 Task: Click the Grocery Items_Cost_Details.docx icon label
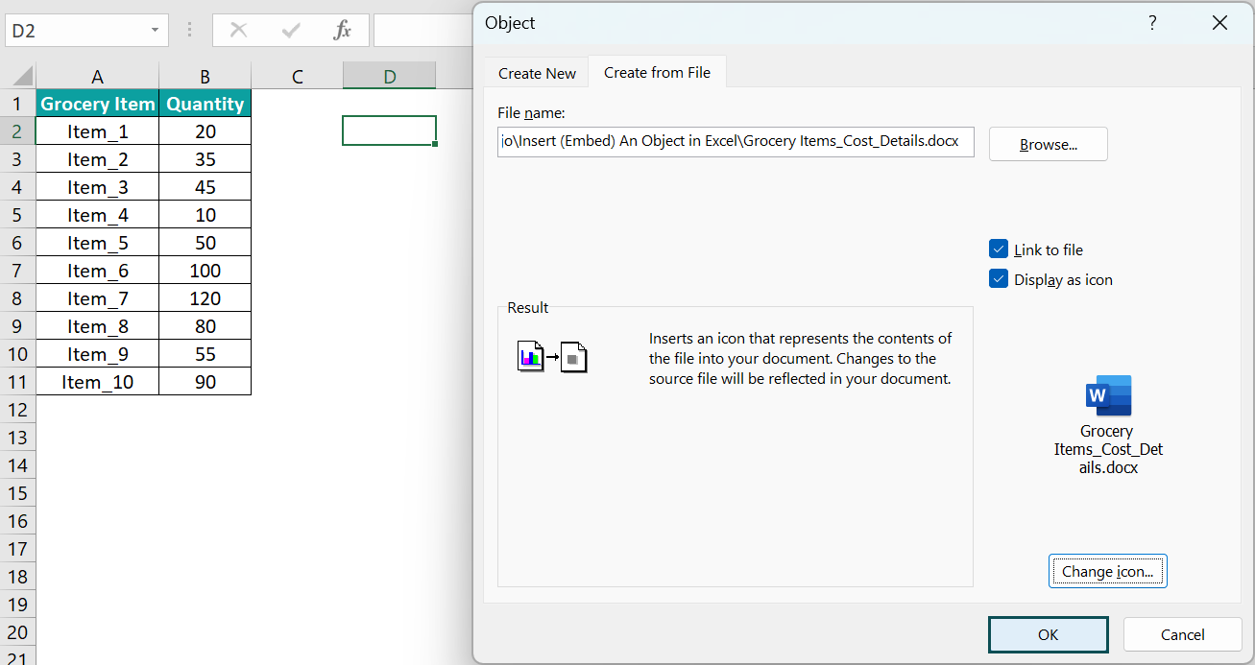point(1108,449)
